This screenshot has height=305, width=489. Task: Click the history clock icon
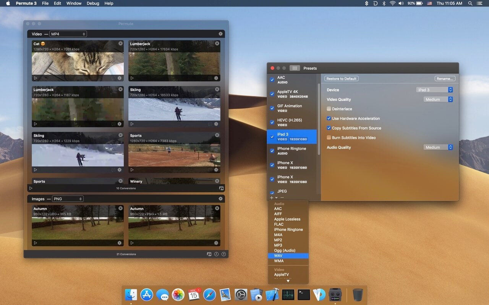point(216,254)
